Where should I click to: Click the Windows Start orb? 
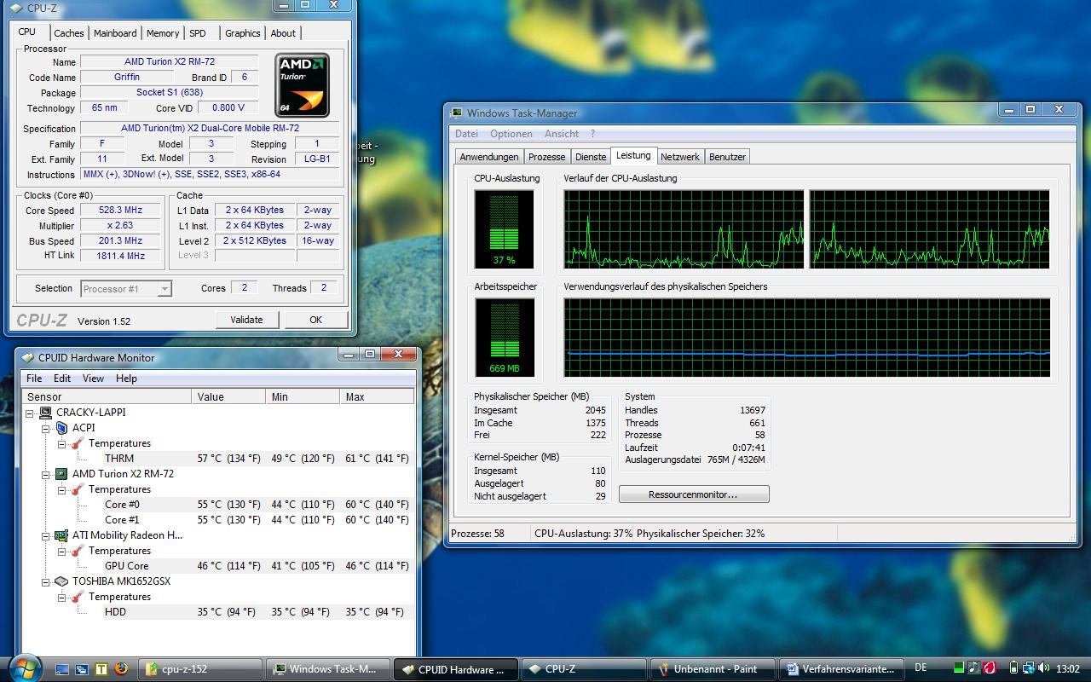point(24,668)
